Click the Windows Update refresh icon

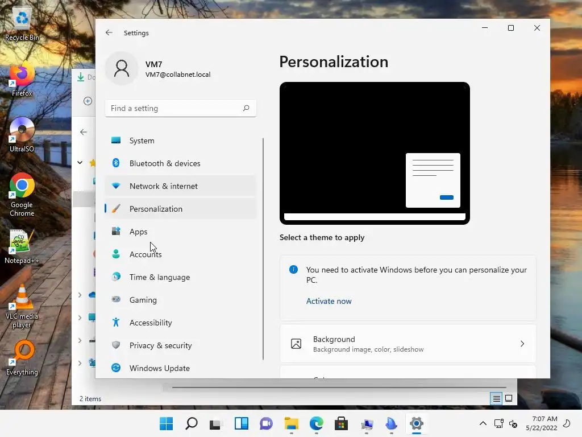click(116, 368)
